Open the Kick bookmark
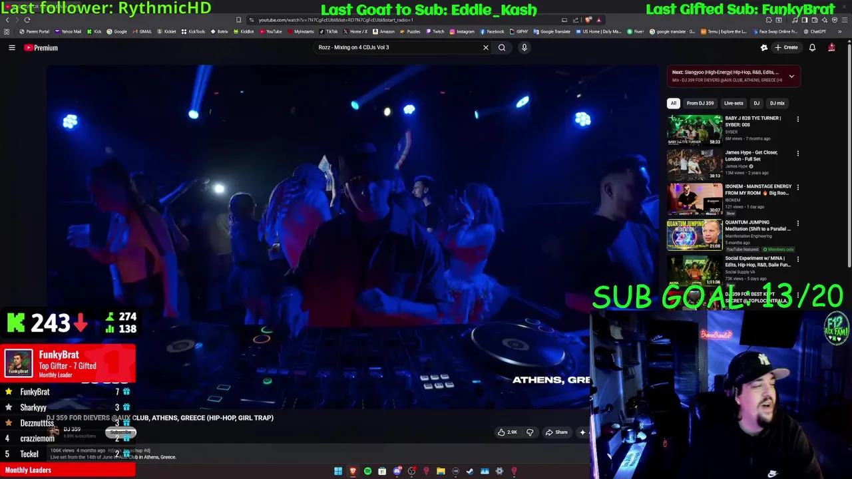Viewport: 852px width, 479px height. [x=95, y=31]
